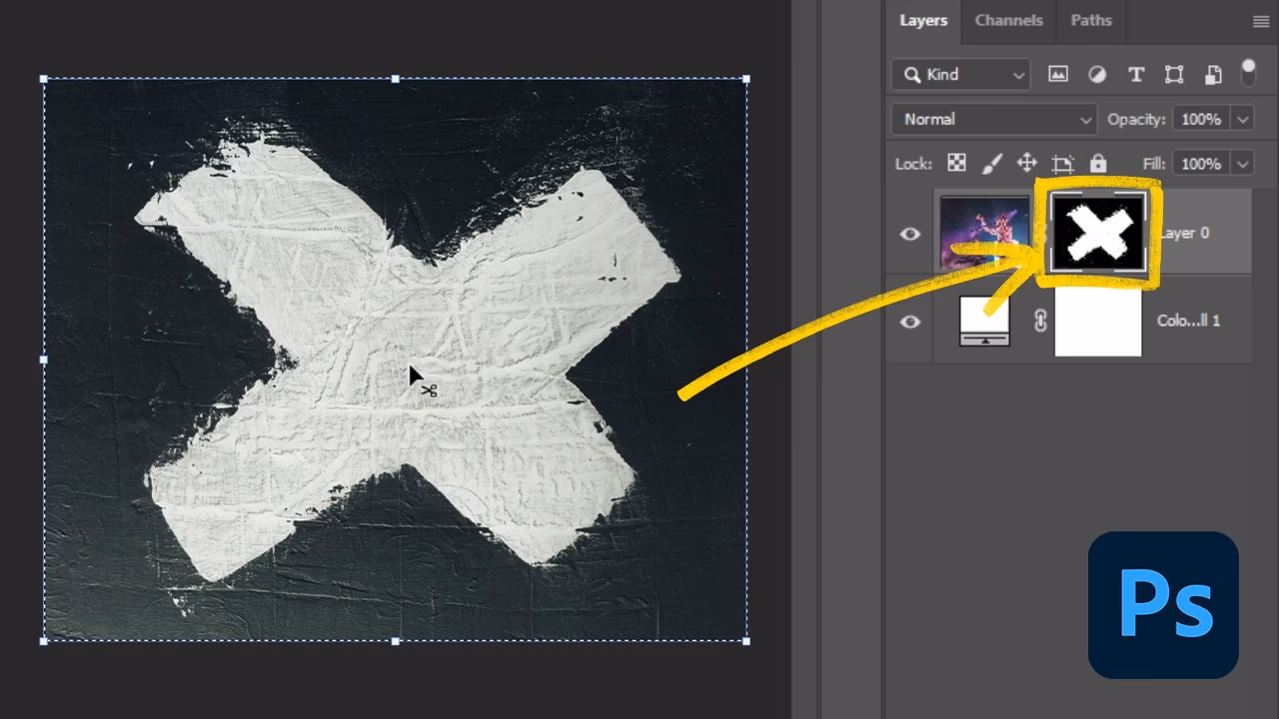Screen dimensions: 1279x719
Task: Click the lock all padlock icon
Action: pyautogui.click(x=1099, y=163)
